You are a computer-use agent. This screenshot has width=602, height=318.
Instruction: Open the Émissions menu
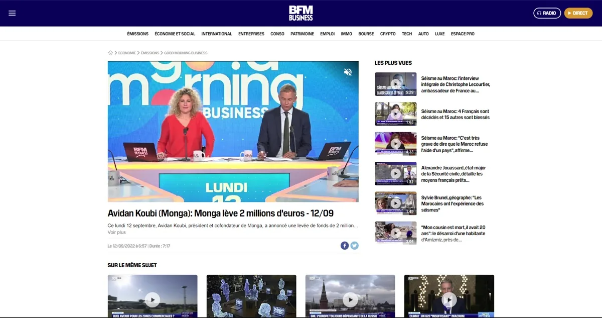[138, 34]
